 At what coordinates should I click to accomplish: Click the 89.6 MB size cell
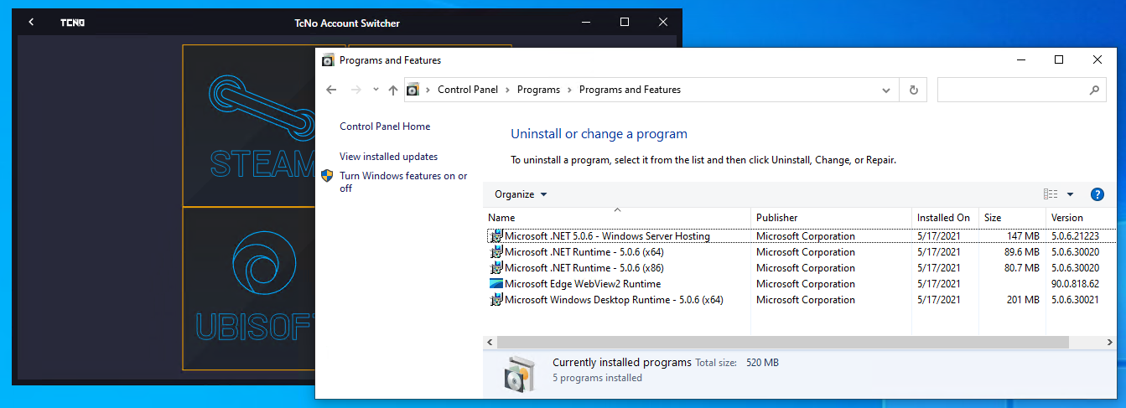coord(1021,252)
